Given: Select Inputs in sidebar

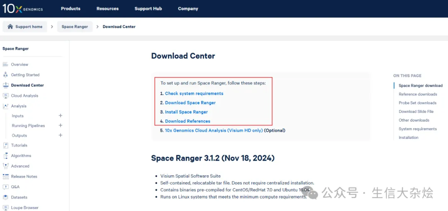Looking at the screenshot, I should click(x=18, y=116).
